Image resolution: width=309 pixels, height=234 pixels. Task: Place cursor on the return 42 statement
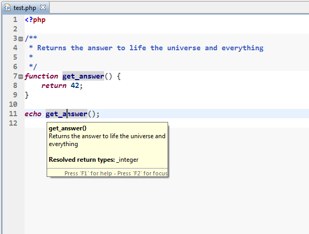[62, 85]
